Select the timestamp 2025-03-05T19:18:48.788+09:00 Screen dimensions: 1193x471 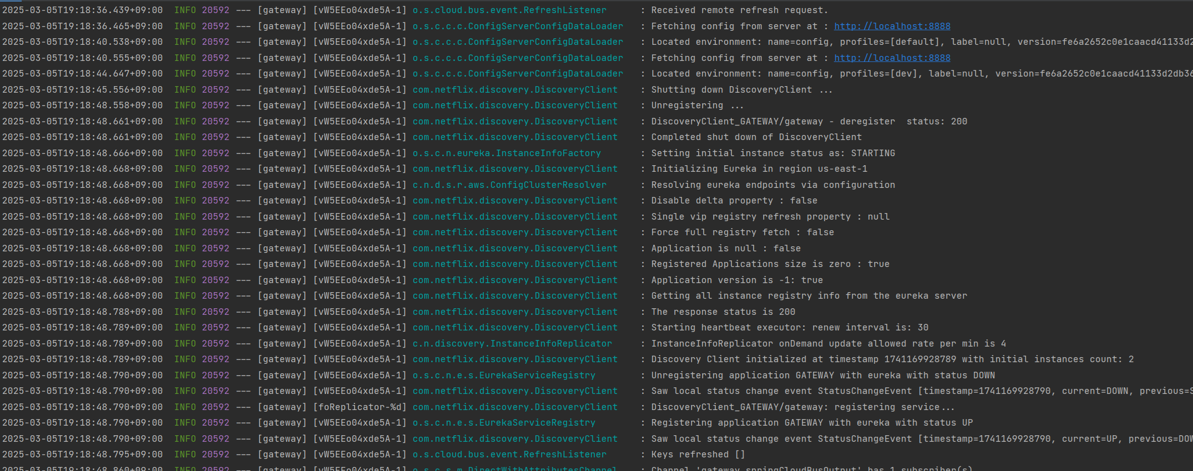coord(82,312)
